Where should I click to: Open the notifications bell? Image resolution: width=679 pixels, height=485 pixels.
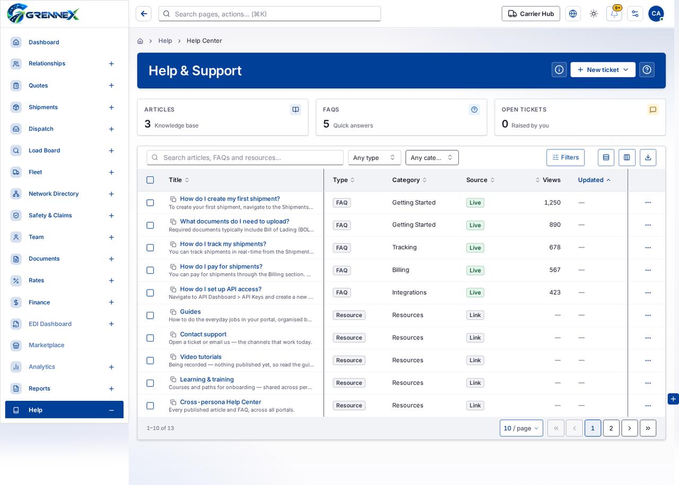[x=614, y=14]
